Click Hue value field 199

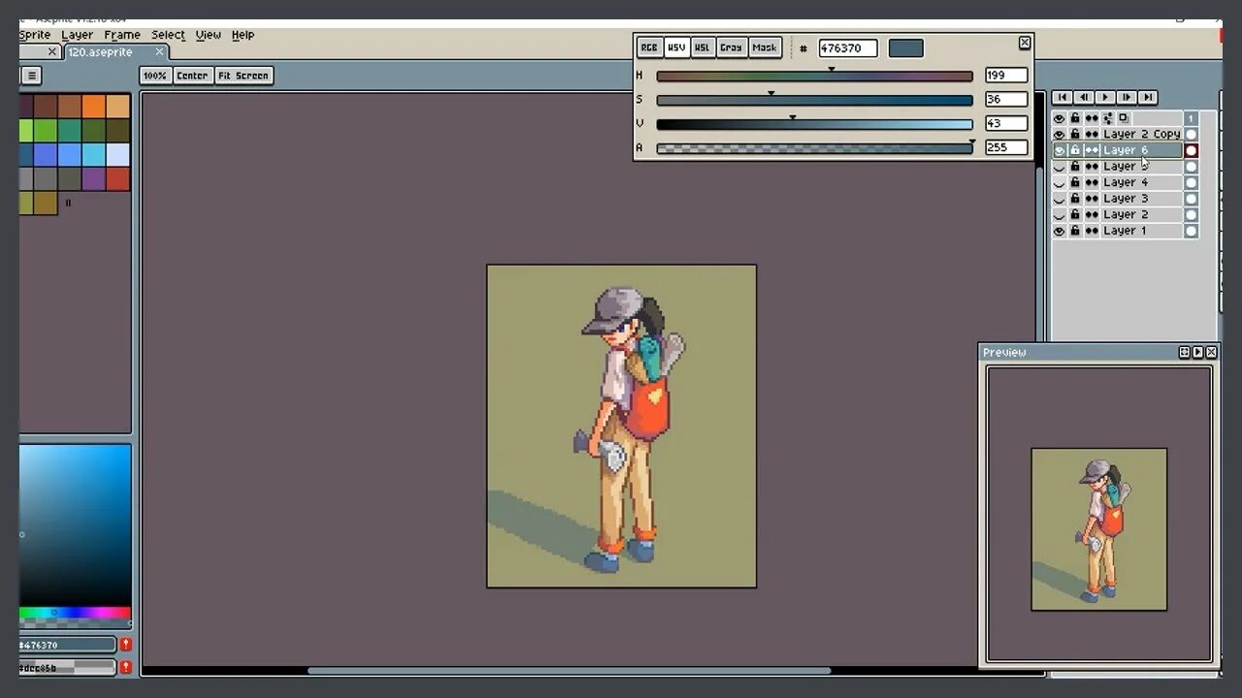point(1006,76)
